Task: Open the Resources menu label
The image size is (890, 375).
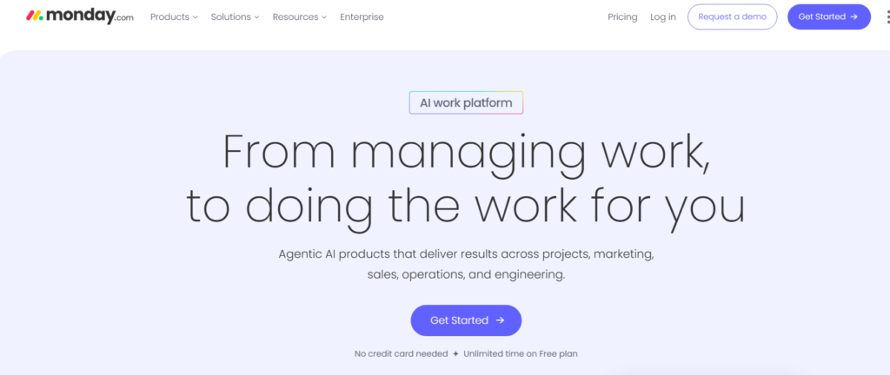Action: click(x=295, y=16)
